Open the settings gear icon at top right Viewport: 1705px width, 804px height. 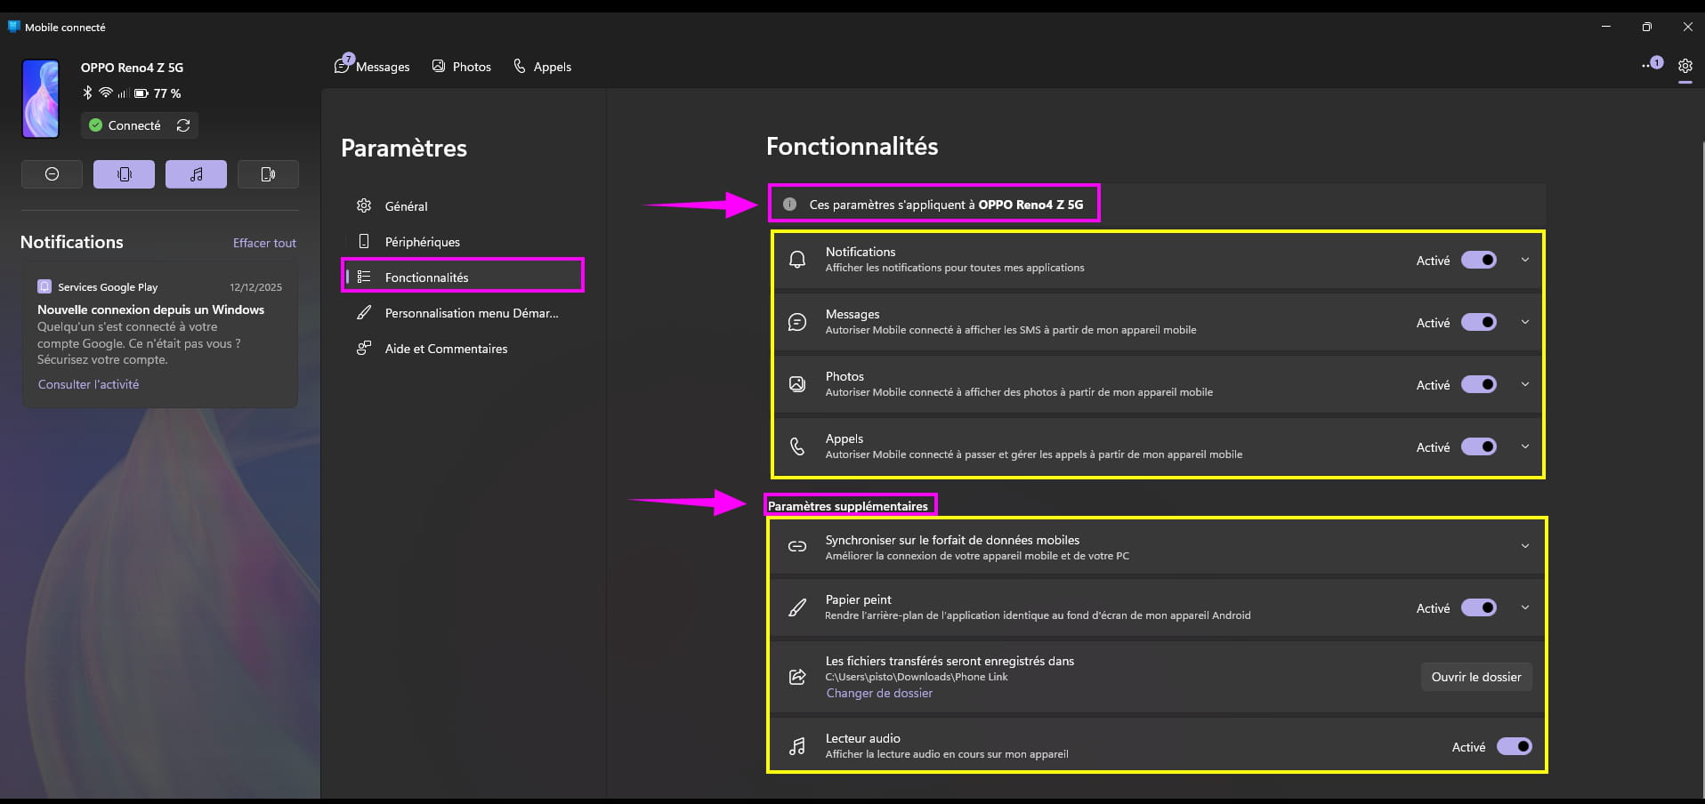point(1685,66)
